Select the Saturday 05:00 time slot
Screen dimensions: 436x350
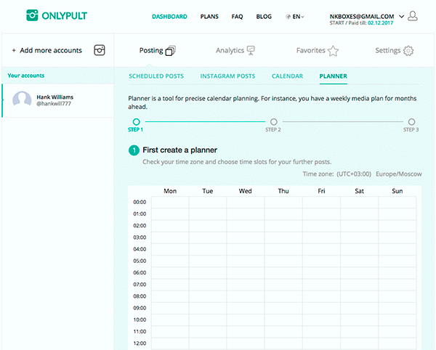[x=359, y=261]
